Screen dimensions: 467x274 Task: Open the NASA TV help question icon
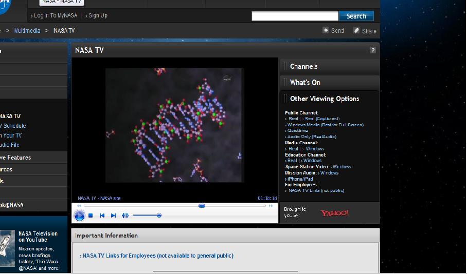click(x=372, y=50)
